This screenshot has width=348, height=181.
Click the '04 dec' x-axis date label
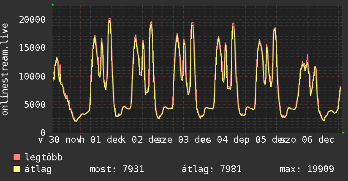[x=233, y=140]
